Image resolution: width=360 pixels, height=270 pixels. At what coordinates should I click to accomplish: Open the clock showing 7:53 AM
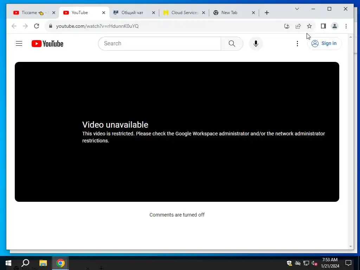[x=330, y=263]
